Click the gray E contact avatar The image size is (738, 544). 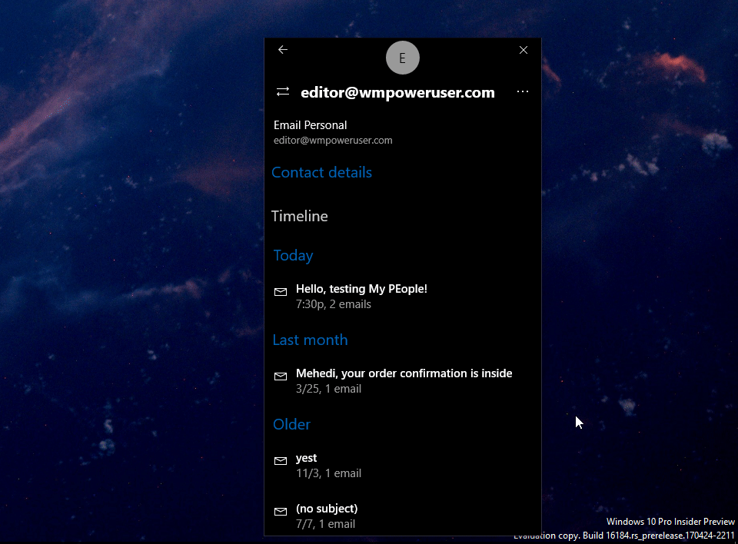(x=402, y=58)
